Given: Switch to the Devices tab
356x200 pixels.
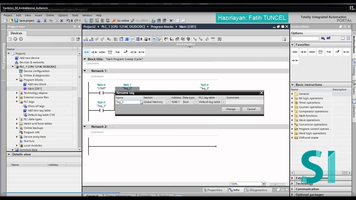Looking at the screenshot, I should [16, 33].
